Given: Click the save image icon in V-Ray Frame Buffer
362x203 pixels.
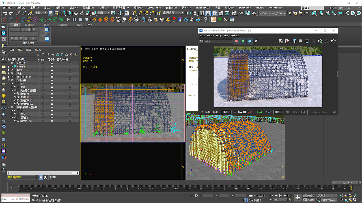Looking at the screenshot, I should pyautogui.click(x=280, y=41).
